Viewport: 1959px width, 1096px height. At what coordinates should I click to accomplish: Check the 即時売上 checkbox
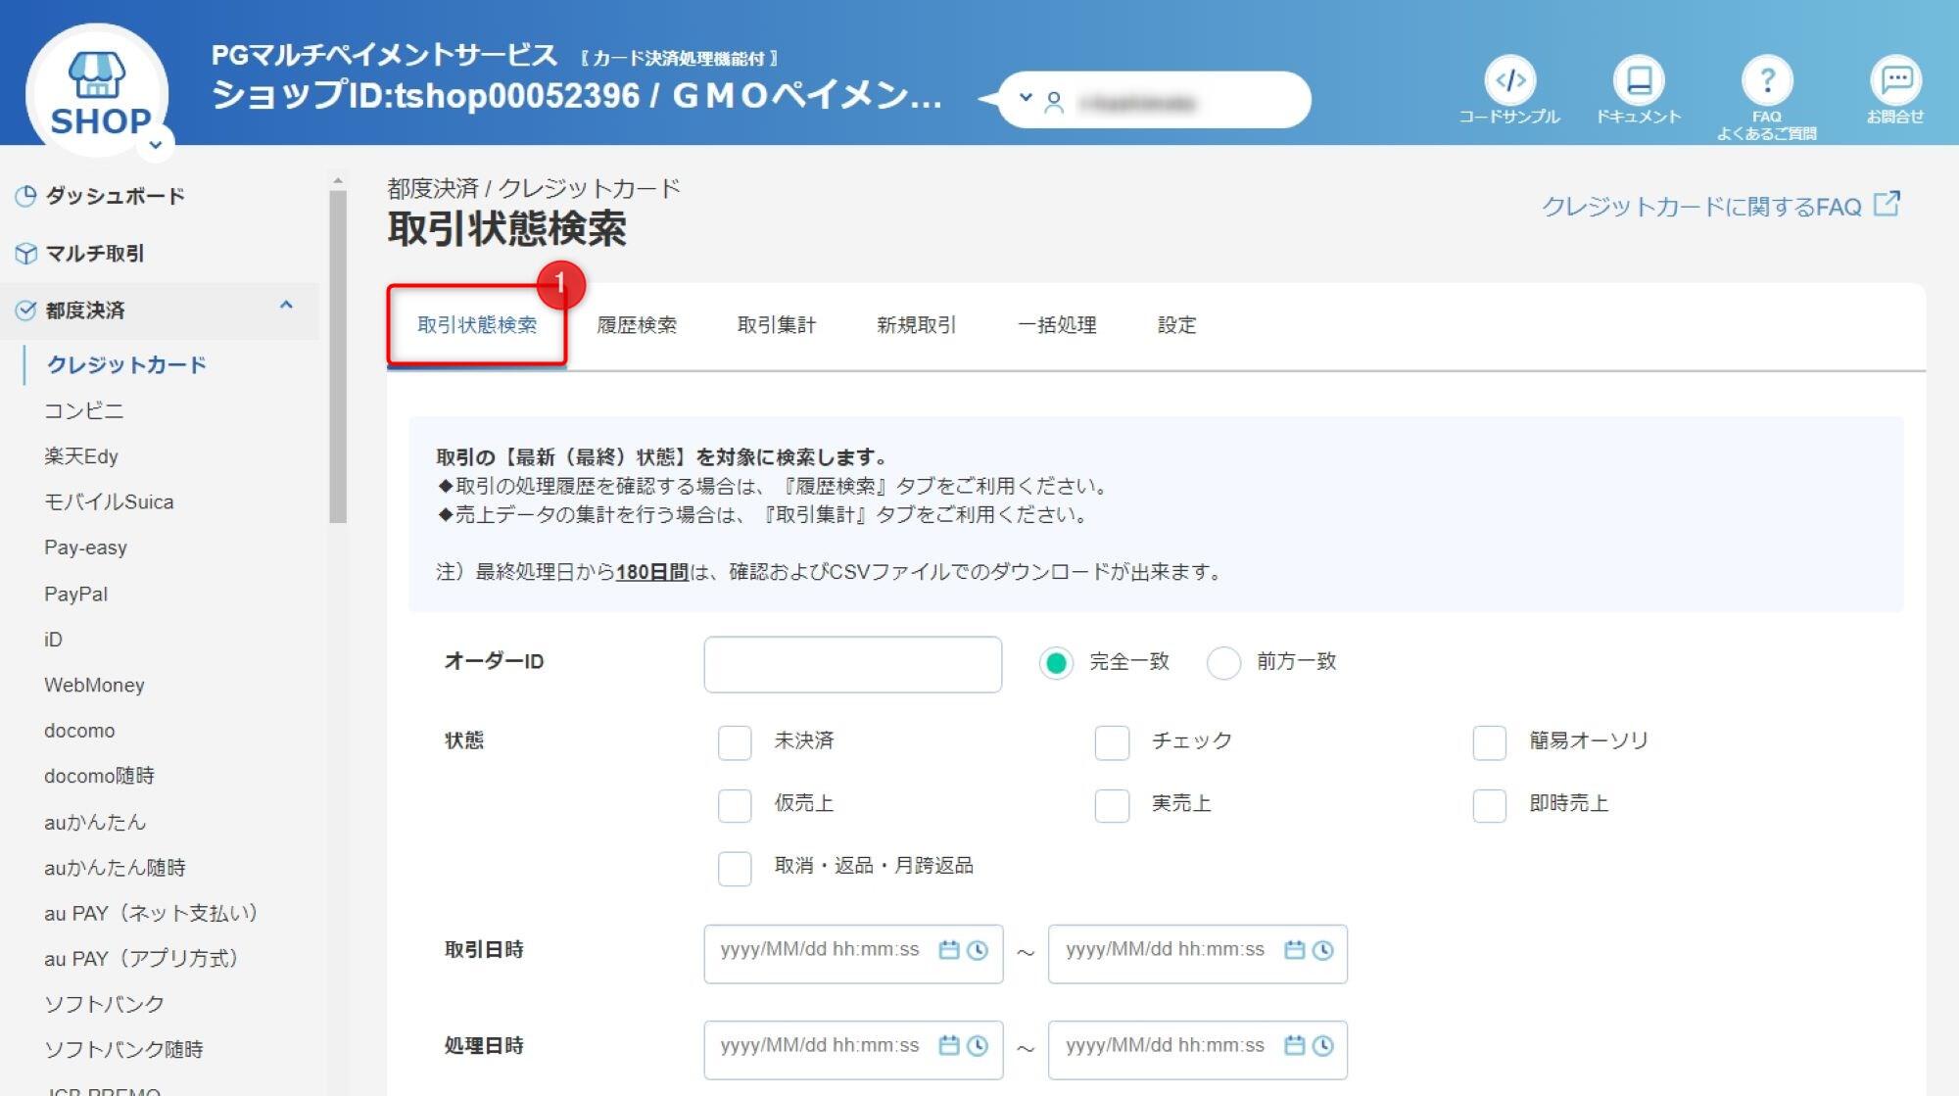click(1490, 805)
